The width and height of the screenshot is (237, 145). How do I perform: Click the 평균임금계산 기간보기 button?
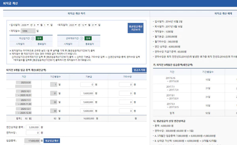(135, 28)
